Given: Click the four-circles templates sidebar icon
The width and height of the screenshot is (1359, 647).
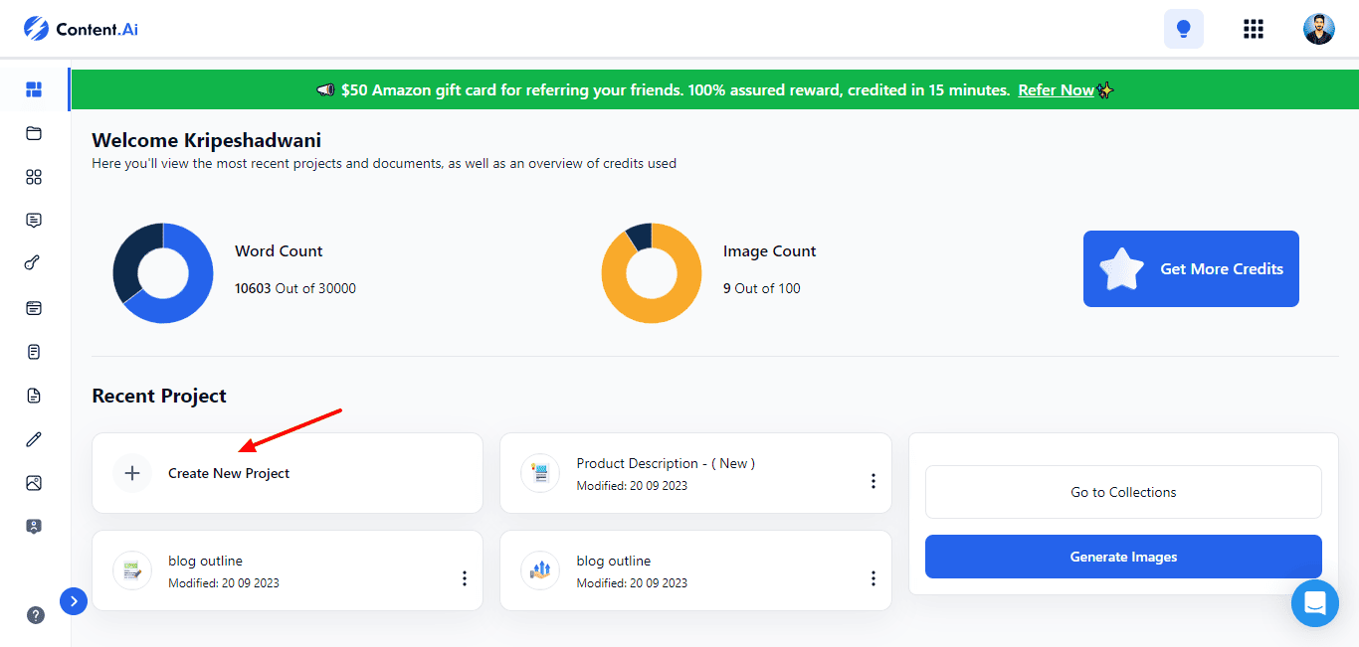Looking at the screenshot, I should click(x=34, y=177).
